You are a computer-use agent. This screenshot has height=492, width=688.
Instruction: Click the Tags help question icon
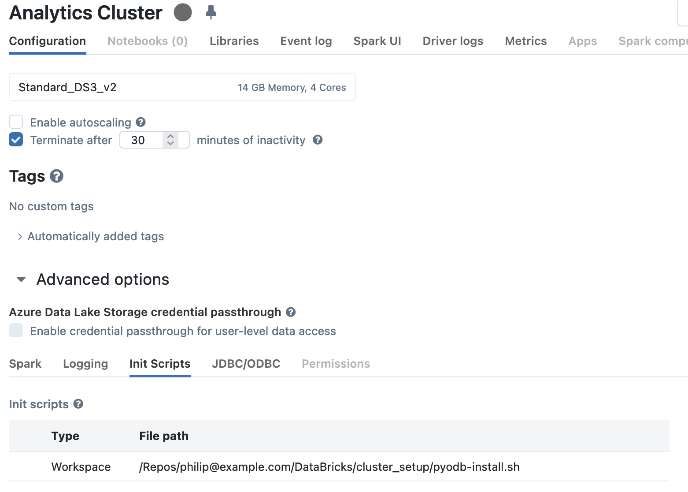tap(56, 176)
